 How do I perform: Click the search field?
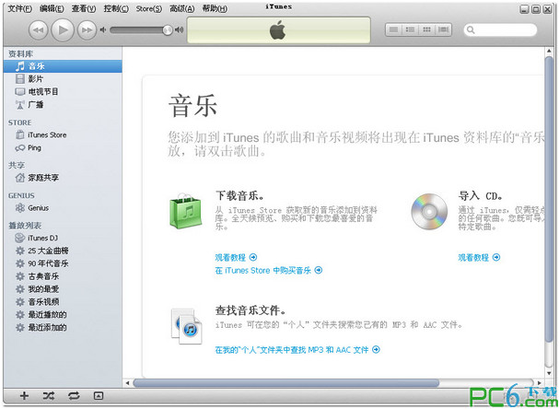[x=501, y=30]
